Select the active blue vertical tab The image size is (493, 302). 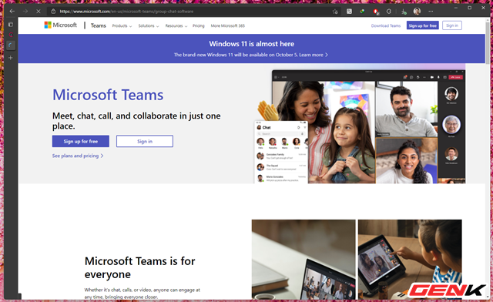(x=10, y=45)
